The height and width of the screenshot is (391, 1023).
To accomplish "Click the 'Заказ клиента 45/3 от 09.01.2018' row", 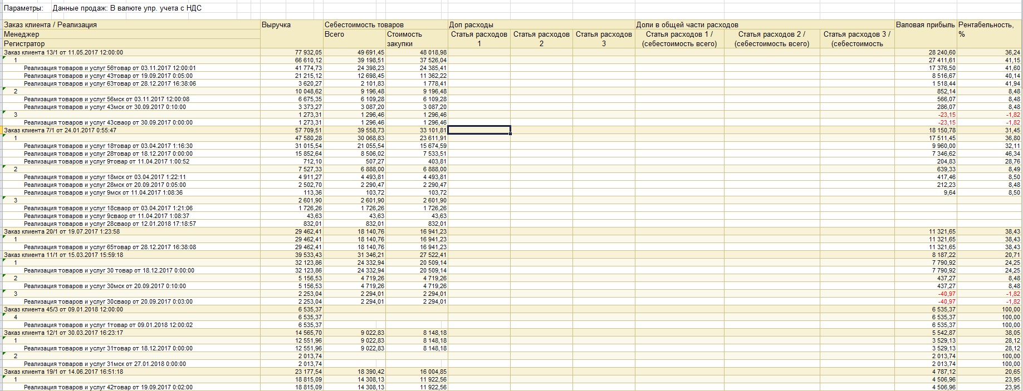I will pos(63,309).
